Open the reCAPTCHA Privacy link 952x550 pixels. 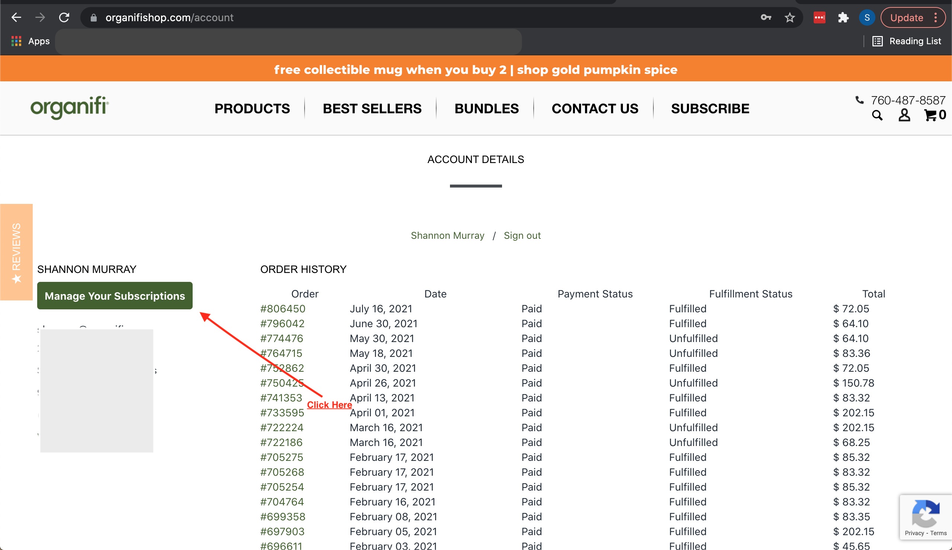click(x=914, y=533)
